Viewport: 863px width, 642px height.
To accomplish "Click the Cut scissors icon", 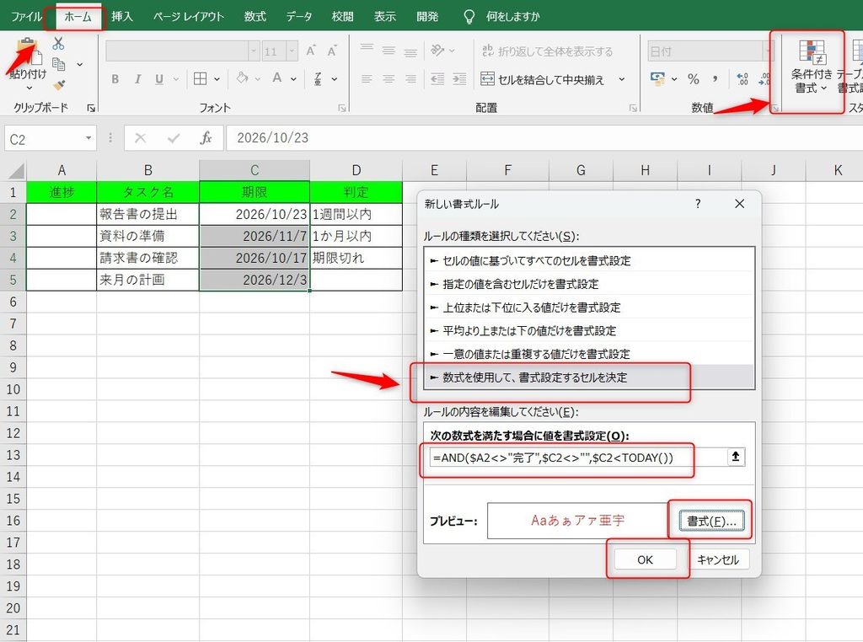I will coord(58,44).
